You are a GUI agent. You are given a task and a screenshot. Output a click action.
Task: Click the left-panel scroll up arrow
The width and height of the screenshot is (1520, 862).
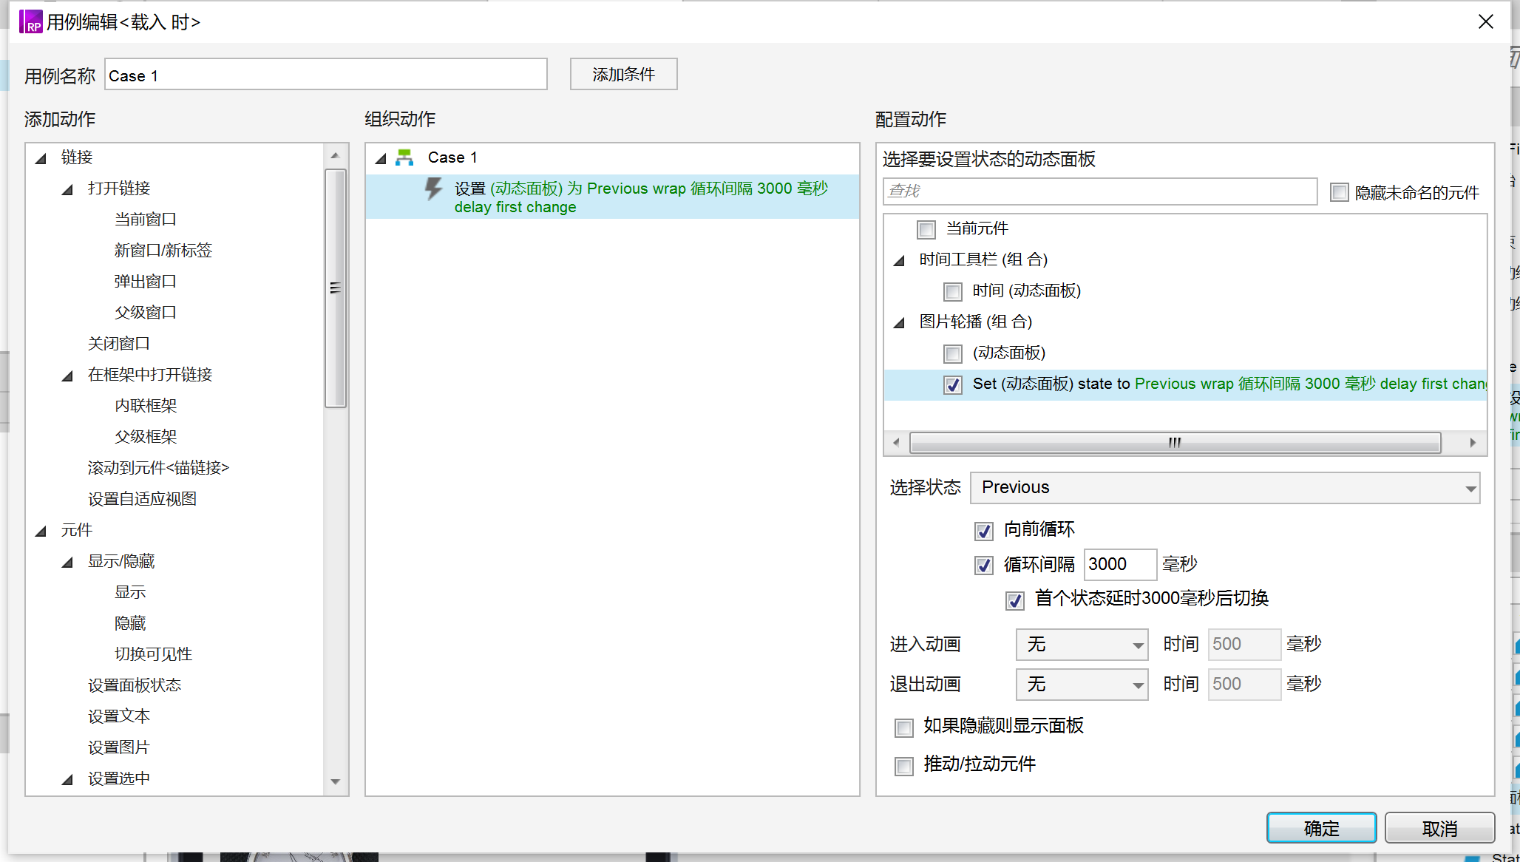(335, 155)
